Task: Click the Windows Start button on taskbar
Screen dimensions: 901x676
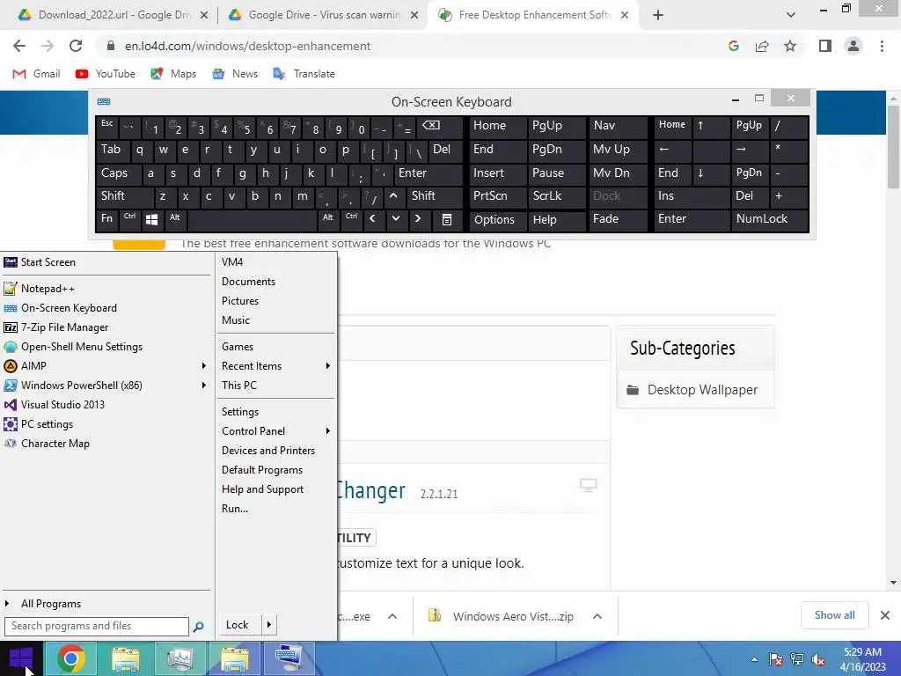Action: tap(21, 658)
